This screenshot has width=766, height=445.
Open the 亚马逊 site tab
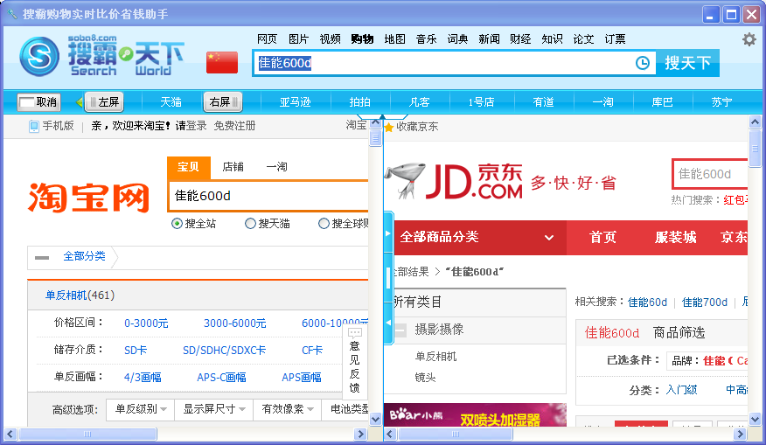pos(295,102)
